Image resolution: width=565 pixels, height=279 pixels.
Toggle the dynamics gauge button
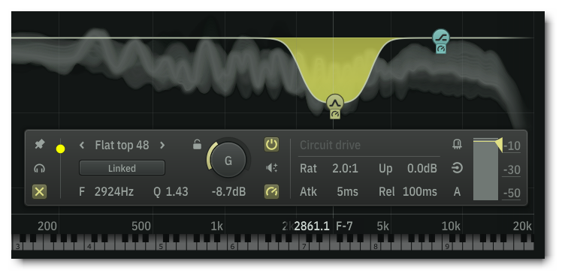tap(271, 192)
